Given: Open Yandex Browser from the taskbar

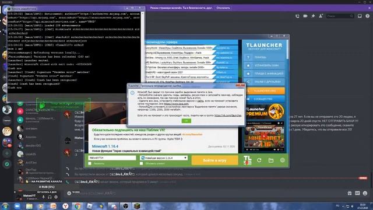Looking at the screenshot, I should 65,206.
